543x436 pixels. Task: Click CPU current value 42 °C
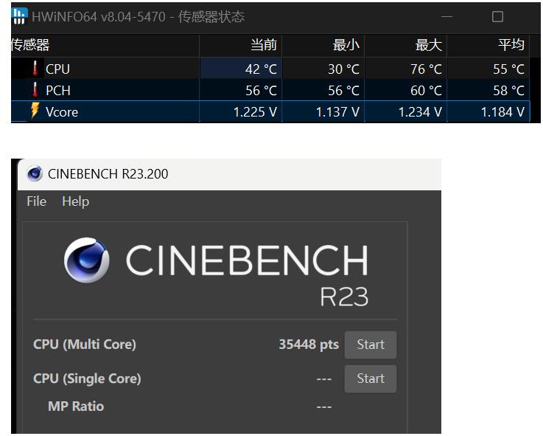[261, 69]
